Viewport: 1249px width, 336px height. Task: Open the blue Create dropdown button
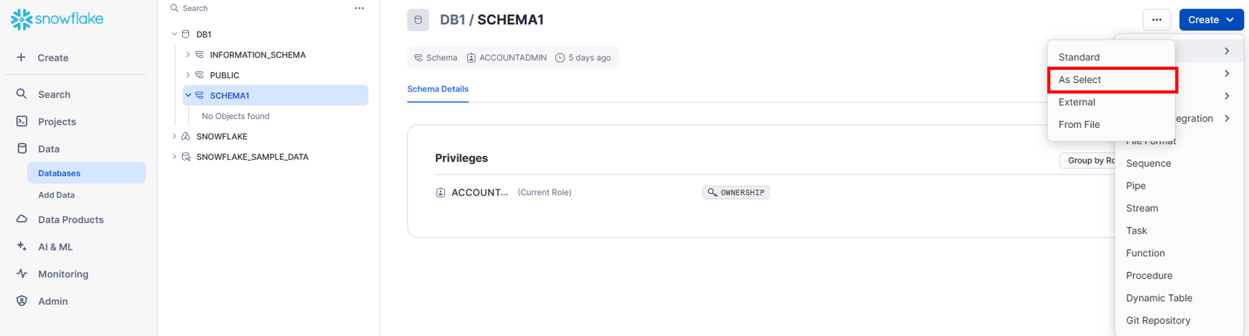[x=1211, y=20]
